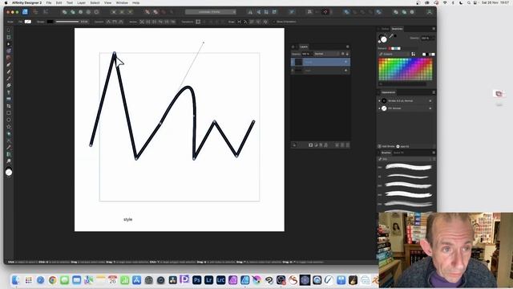Switch to the Pixel Persona icon
Viewport: 513px width, 289px height.
[35, 12]
